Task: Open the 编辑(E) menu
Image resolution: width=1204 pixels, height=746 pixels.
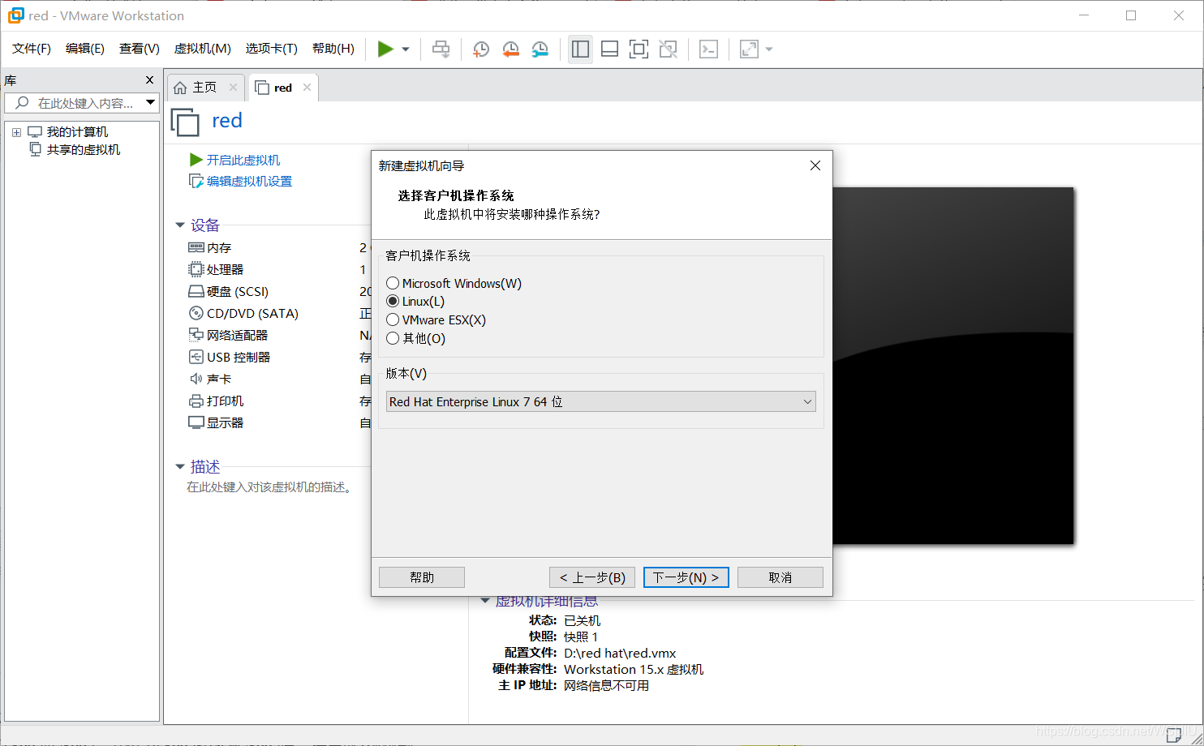Action: coord(85,49)
